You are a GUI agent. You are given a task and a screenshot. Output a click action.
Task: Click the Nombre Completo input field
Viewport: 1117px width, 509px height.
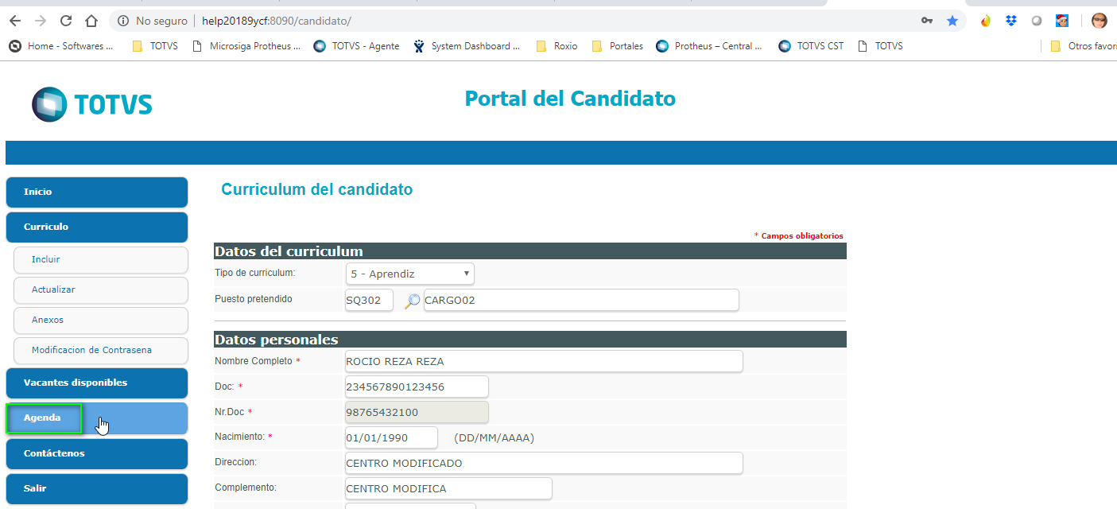(544, 361)
